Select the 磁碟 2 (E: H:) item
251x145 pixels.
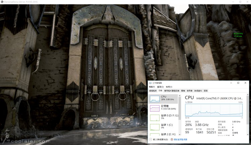pyautogui.click(x=163, y=134)
